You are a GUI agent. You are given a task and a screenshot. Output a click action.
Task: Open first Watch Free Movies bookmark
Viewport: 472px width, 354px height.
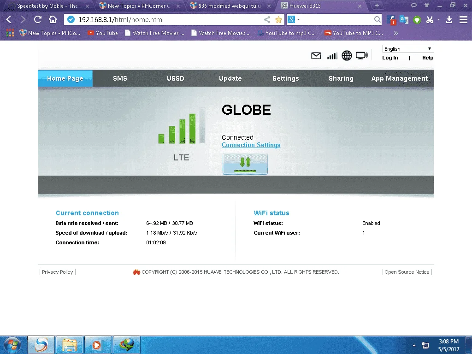click(x=154, y=33)
